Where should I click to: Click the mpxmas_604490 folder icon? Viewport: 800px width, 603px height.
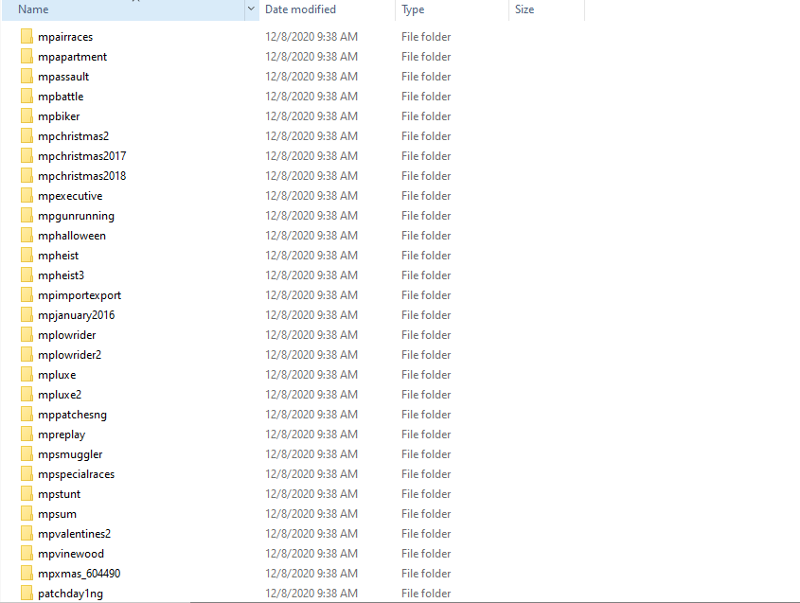click(x=27, y=574)
